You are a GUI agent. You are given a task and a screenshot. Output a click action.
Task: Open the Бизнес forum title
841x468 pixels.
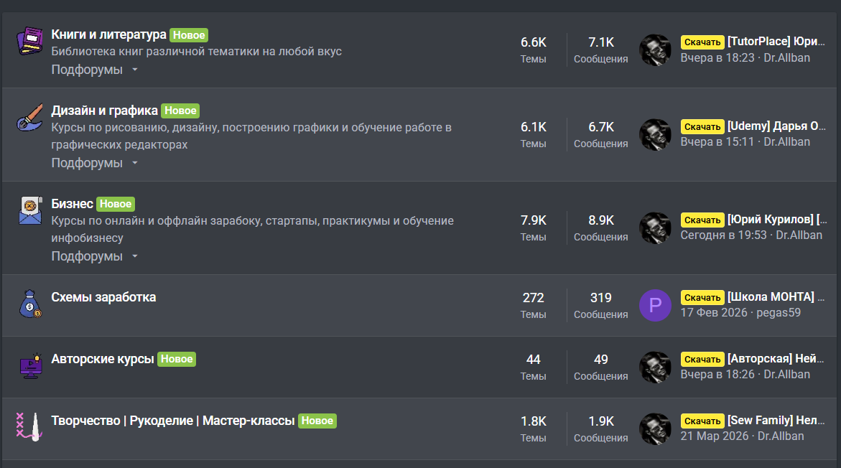tap(72, 204)
